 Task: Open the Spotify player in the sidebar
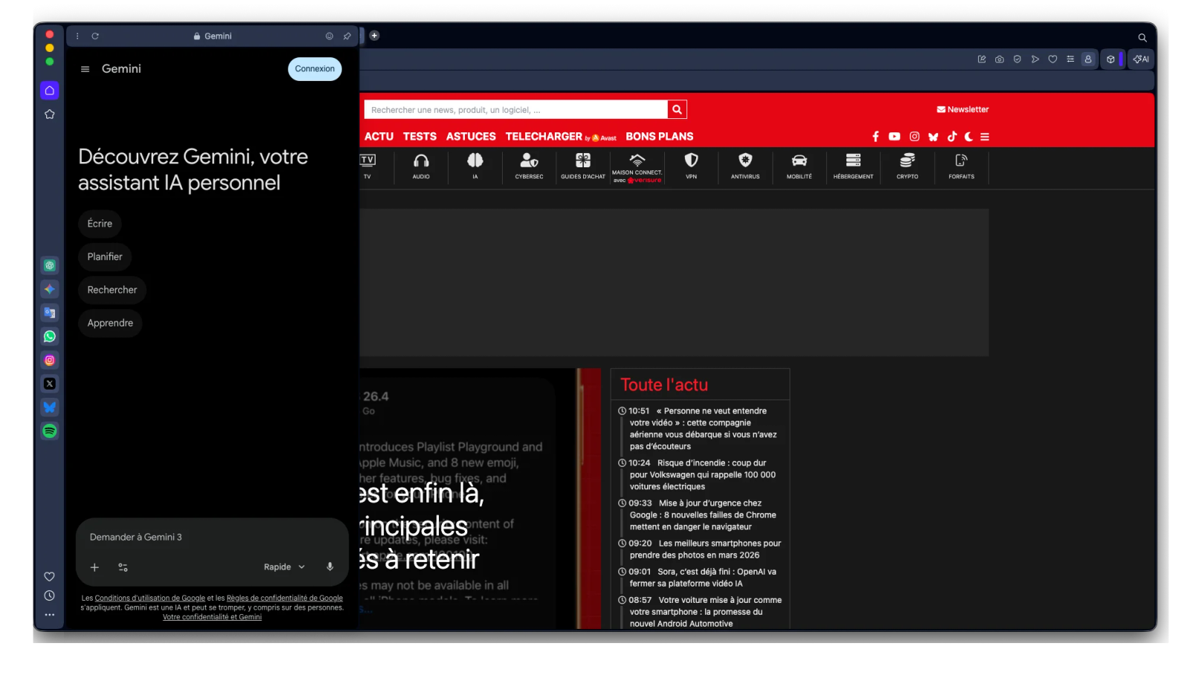[50, 431]
